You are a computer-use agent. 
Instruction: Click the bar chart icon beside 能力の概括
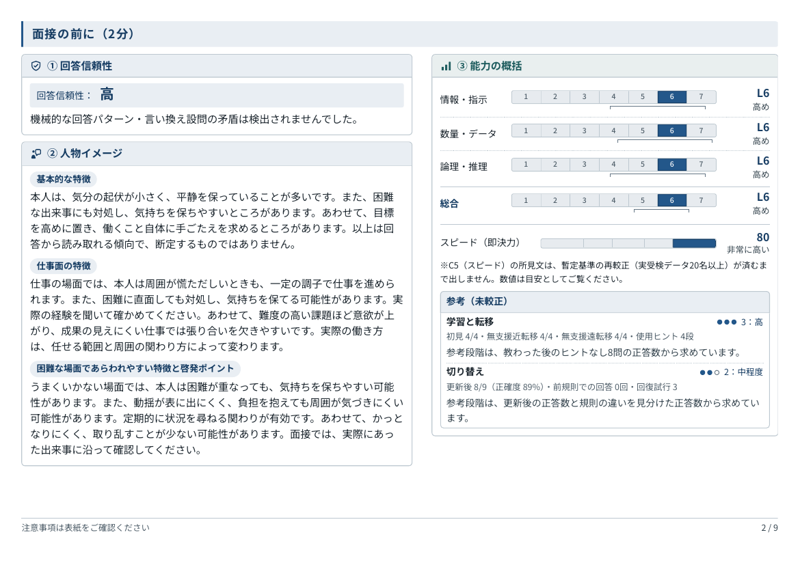tap(446, 66)
